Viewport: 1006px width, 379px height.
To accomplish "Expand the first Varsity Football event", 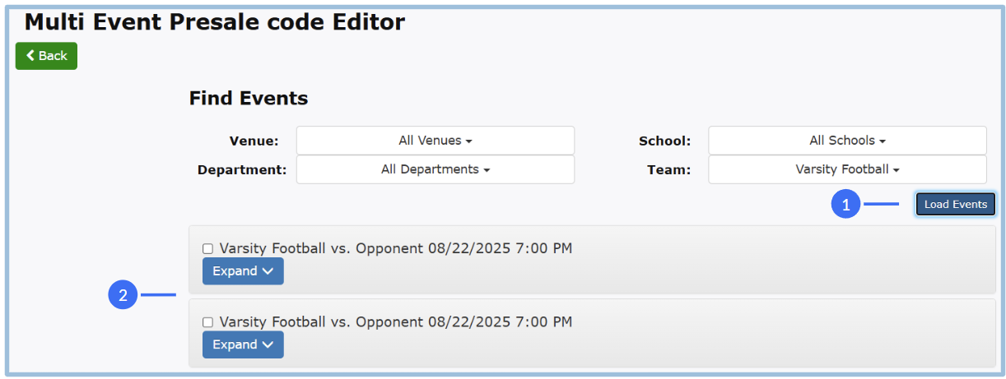I will coord(243,271).
